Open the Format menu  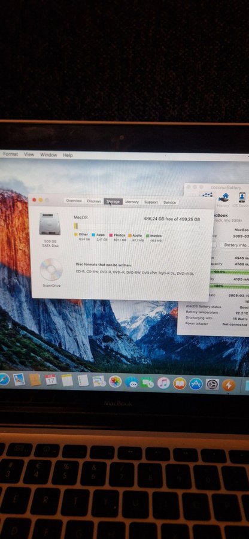click(10, 155)
